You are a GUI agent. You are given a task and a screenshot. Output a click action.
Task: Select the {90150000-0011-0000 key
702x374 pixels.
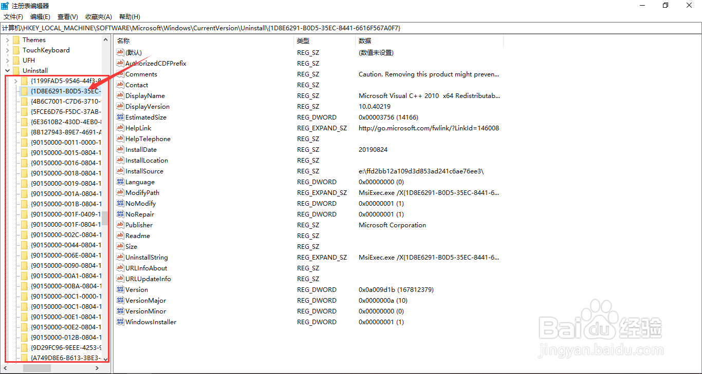65,142
